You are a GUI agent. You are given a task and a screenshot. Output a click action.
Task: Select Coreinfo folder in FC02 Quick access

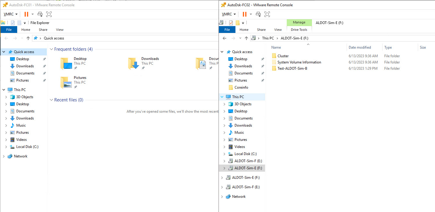click(241, 87)
